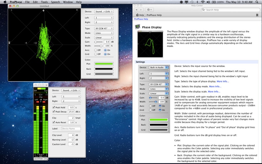Click the green Plot color swatch beside scope
This screenshot has width=262, height=164.
click(x=103, y=64)
